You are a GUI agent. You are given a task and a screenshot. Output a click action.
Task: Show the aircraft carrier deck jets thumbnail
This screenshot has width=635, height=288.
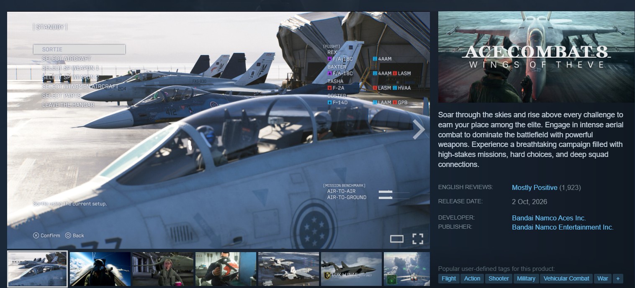(x=288, y=269)
